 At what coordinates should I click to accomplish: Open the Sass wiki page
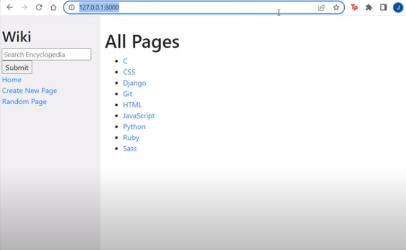[130, 148]
